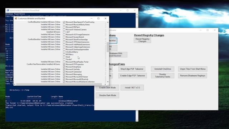
Task: Click the left arrow of horizontal scrollbar
Action: 15,84
